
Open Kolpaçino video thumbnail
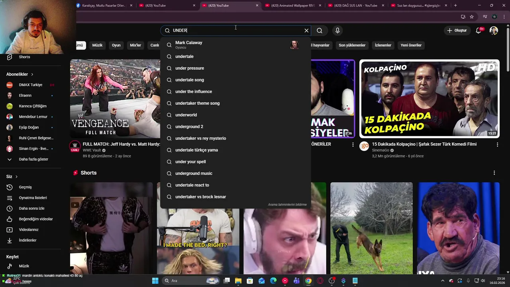click(x=429, y=99)
